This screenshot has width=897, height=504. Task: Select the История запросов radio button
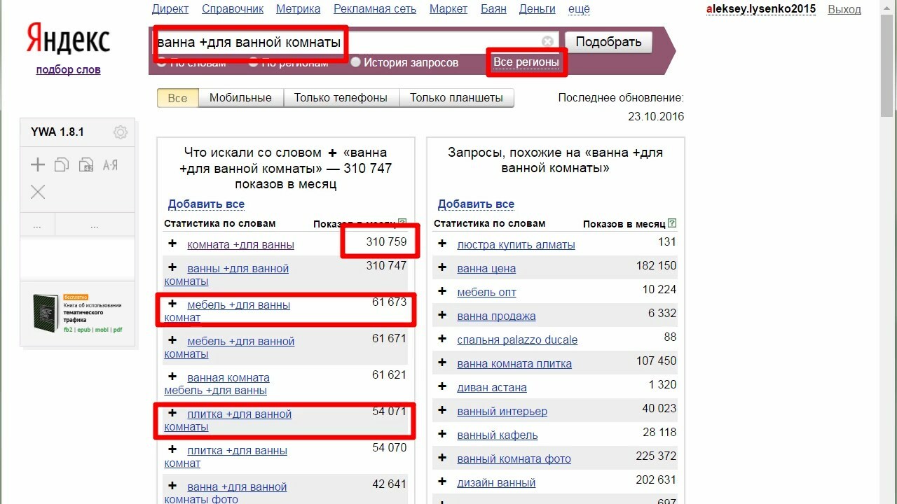tap(356, 62)
